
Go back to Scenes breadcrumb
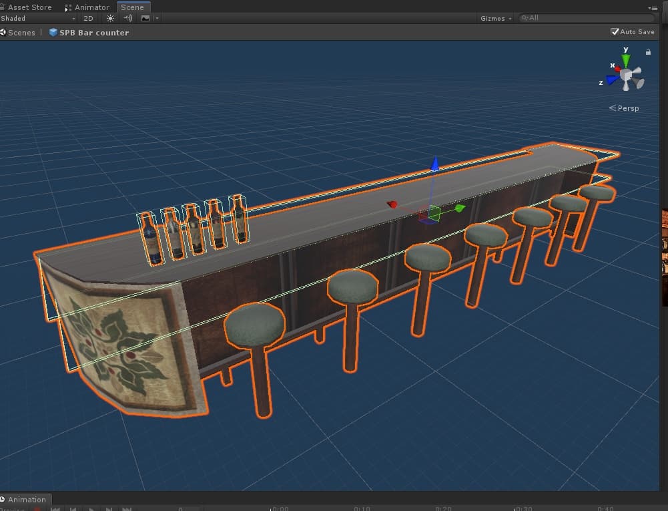tap(21, 32)
